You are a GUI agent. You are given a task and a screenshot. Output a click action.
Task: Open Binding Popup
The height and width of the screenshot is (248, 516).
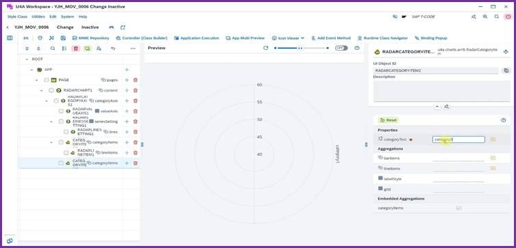coord(431,38)
